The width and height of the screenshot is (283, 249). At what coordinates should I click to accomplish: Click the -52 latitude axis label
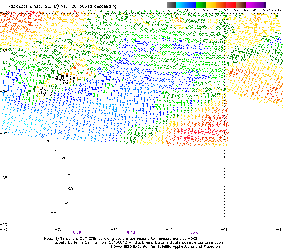3,51
